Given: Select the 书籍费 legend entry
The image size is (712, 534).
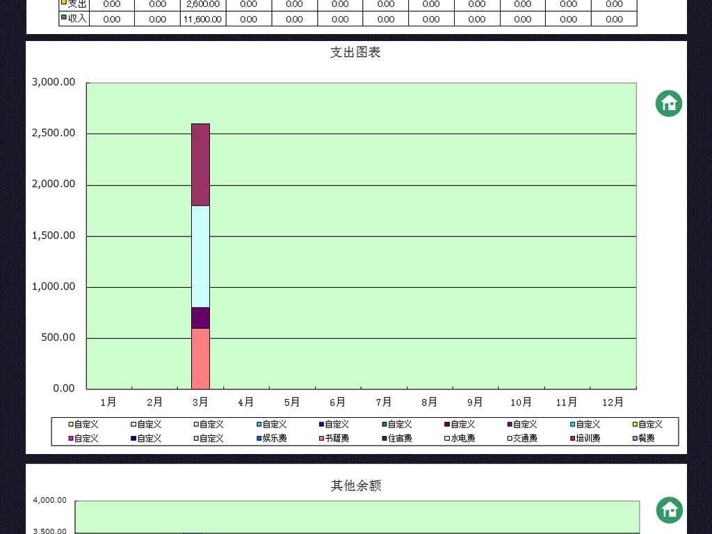Looking at the screenshot, I should pyautogui.click(x=334, y=438).
